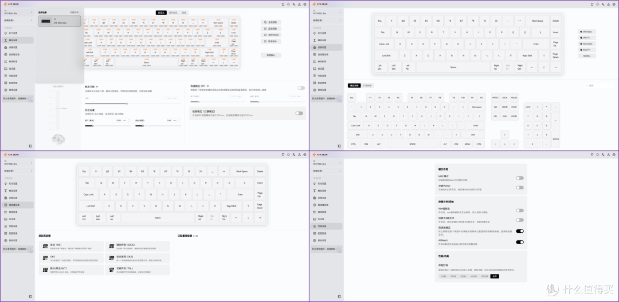This screenshot has height=302, width=619.
Task: Disable AI Match switch
Action: point(520,242)
